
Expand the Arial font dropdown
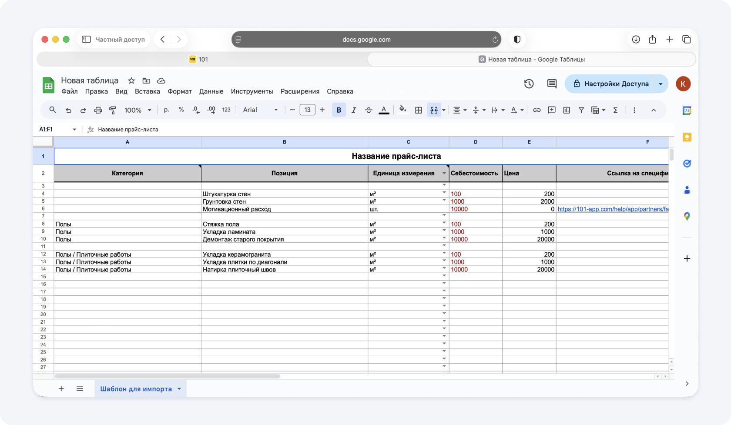pyautogui.click(x=260, y=110)
